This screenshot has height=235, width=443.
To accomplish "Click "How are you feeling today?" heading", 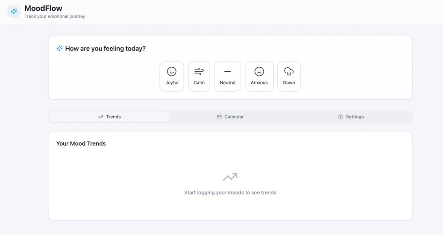I will 105,49.
